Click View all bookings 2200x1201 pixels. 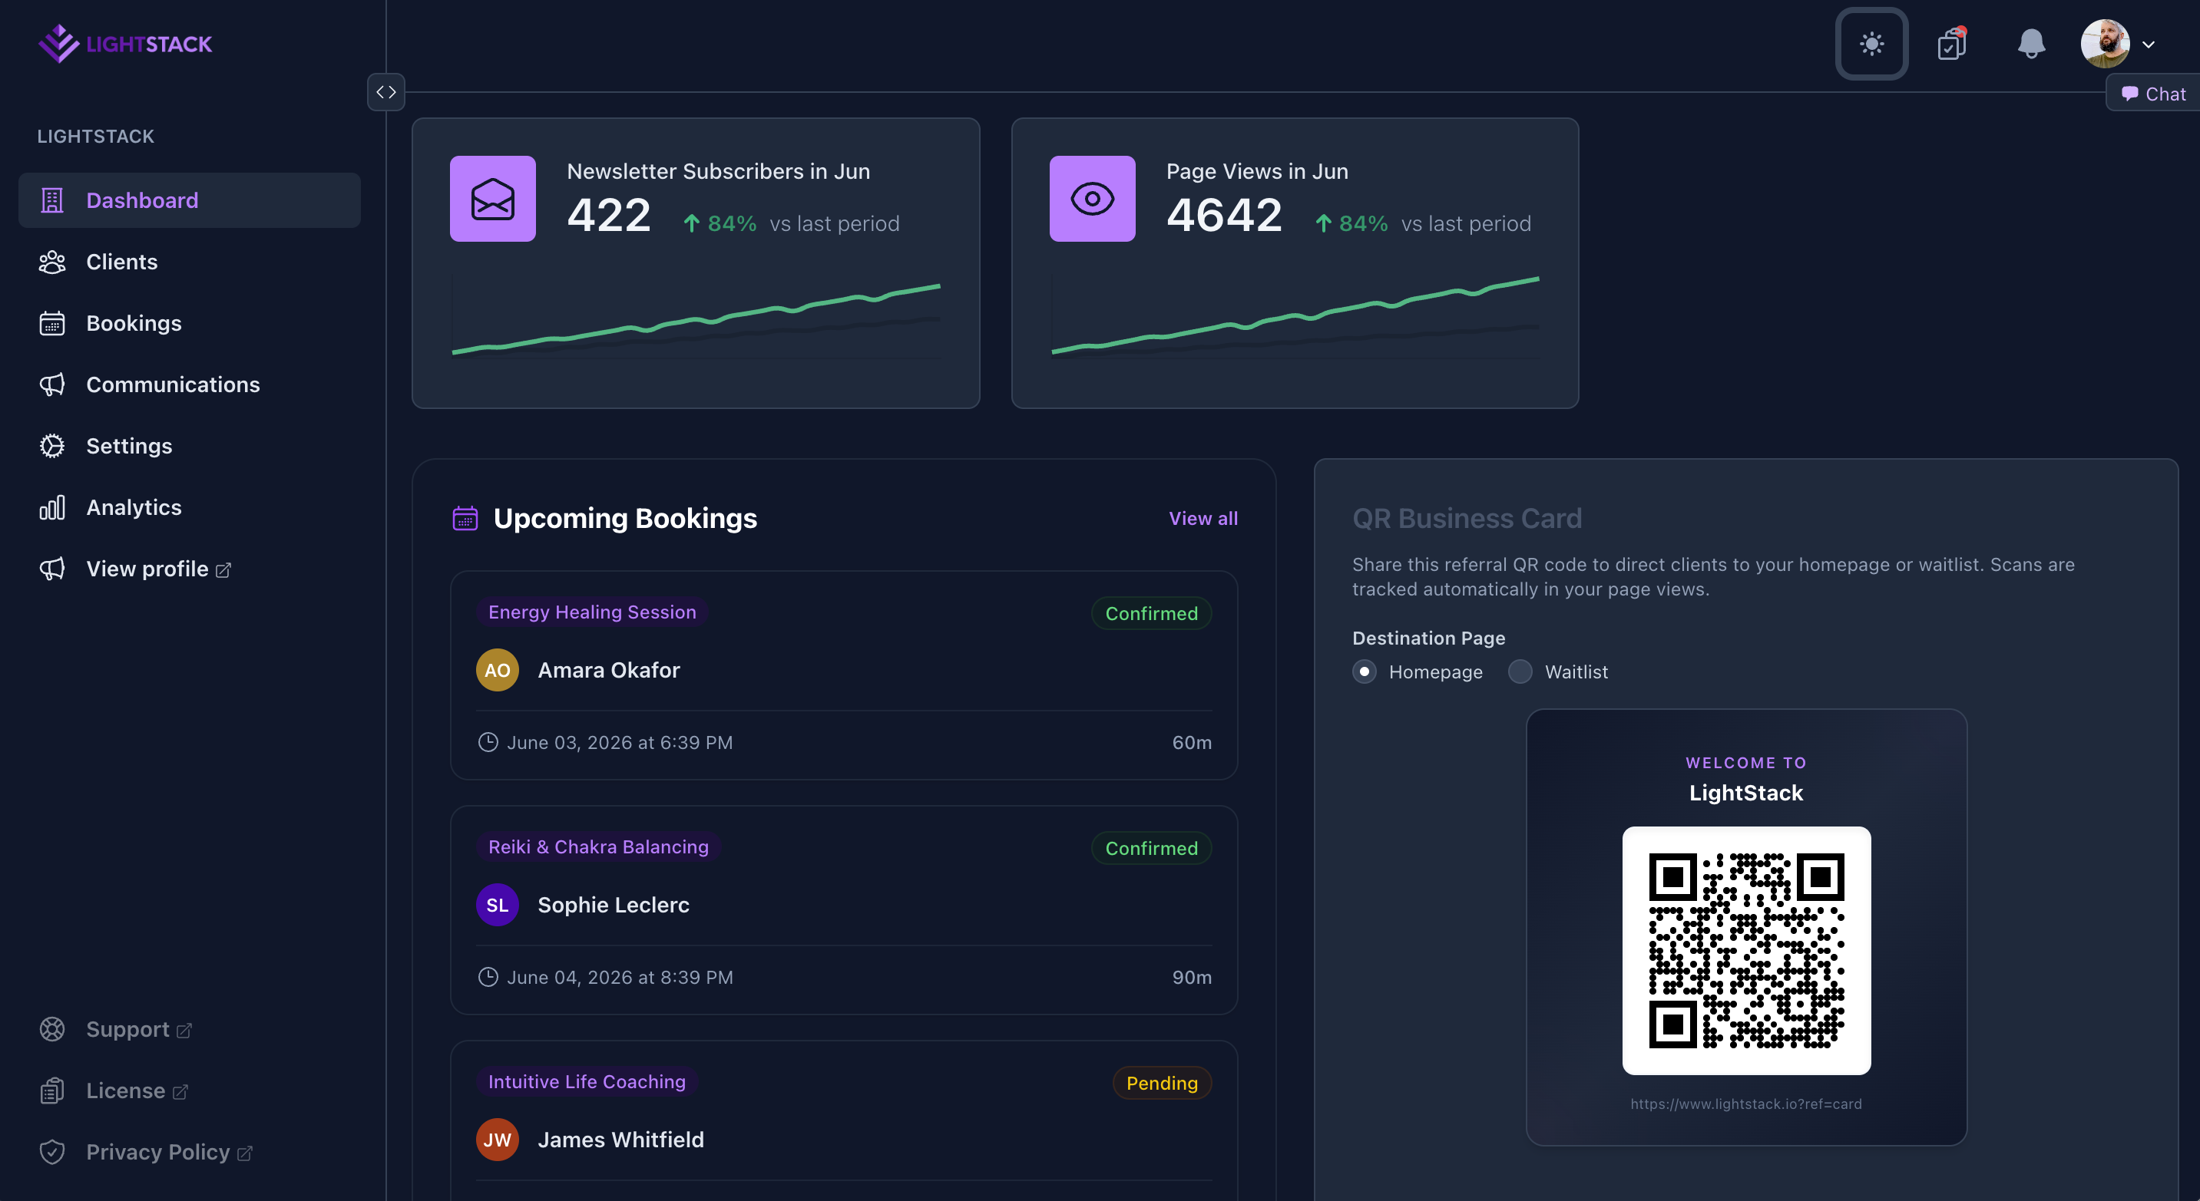(x=1203, y=518)
